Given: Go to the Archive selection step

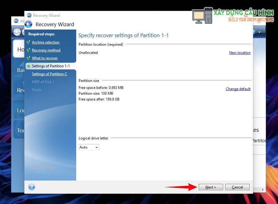Looking at the screenshot, I should (x=46, y=42).
